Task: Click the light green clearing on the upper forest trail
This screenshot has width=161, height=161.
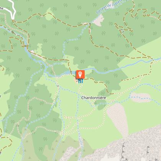Action: (49, 15)
